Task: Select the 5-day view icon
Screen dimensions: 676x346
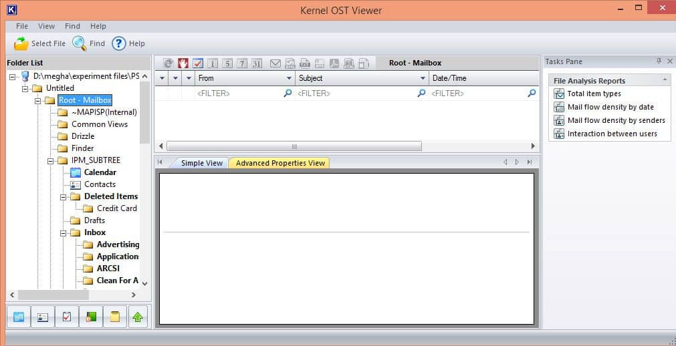Action: tap(227, 63)
